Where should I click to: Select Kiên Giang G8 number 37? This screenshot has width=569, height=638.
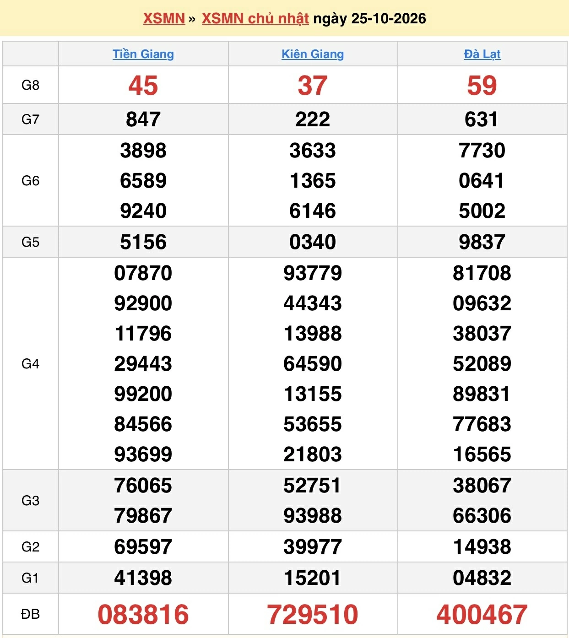[313, 86]
